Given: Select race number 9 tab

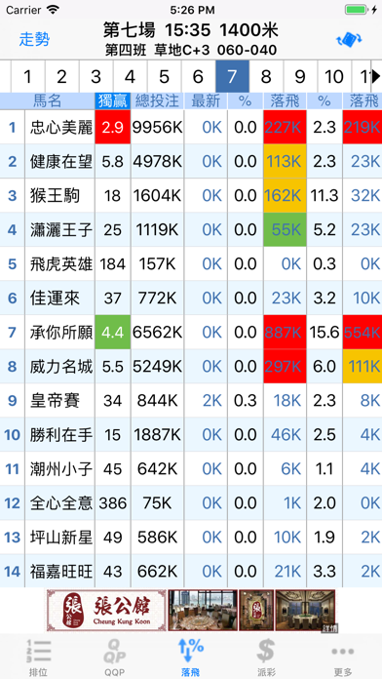Looking at the screenshot, I should point(300,77).
